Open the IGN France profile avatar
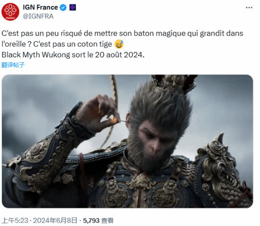The image size is (260, 226). (10, 12)
